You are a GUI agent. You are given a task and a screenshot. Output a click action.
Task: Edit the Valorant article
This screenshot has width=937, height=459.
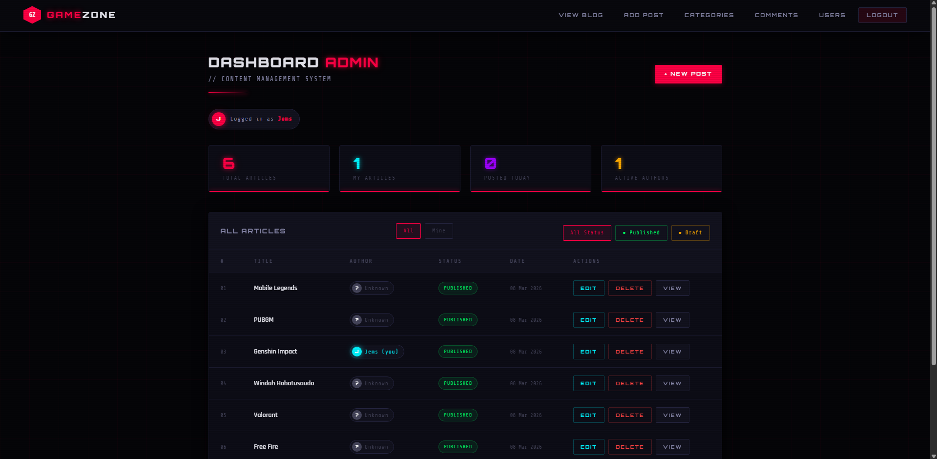click(x=588, y=415)
